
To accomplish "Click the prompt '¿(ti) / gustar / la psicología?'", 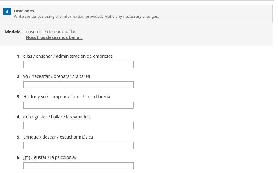I will 50,157.
